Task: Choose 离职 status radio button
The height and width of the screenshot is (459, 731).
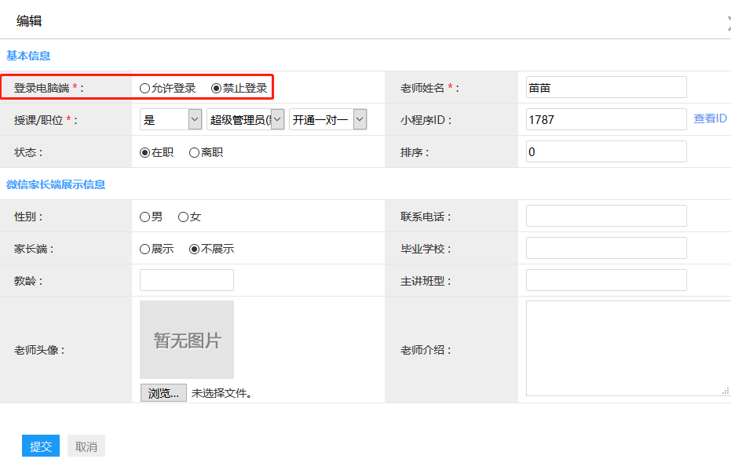Action: click(x=194, y=152)
